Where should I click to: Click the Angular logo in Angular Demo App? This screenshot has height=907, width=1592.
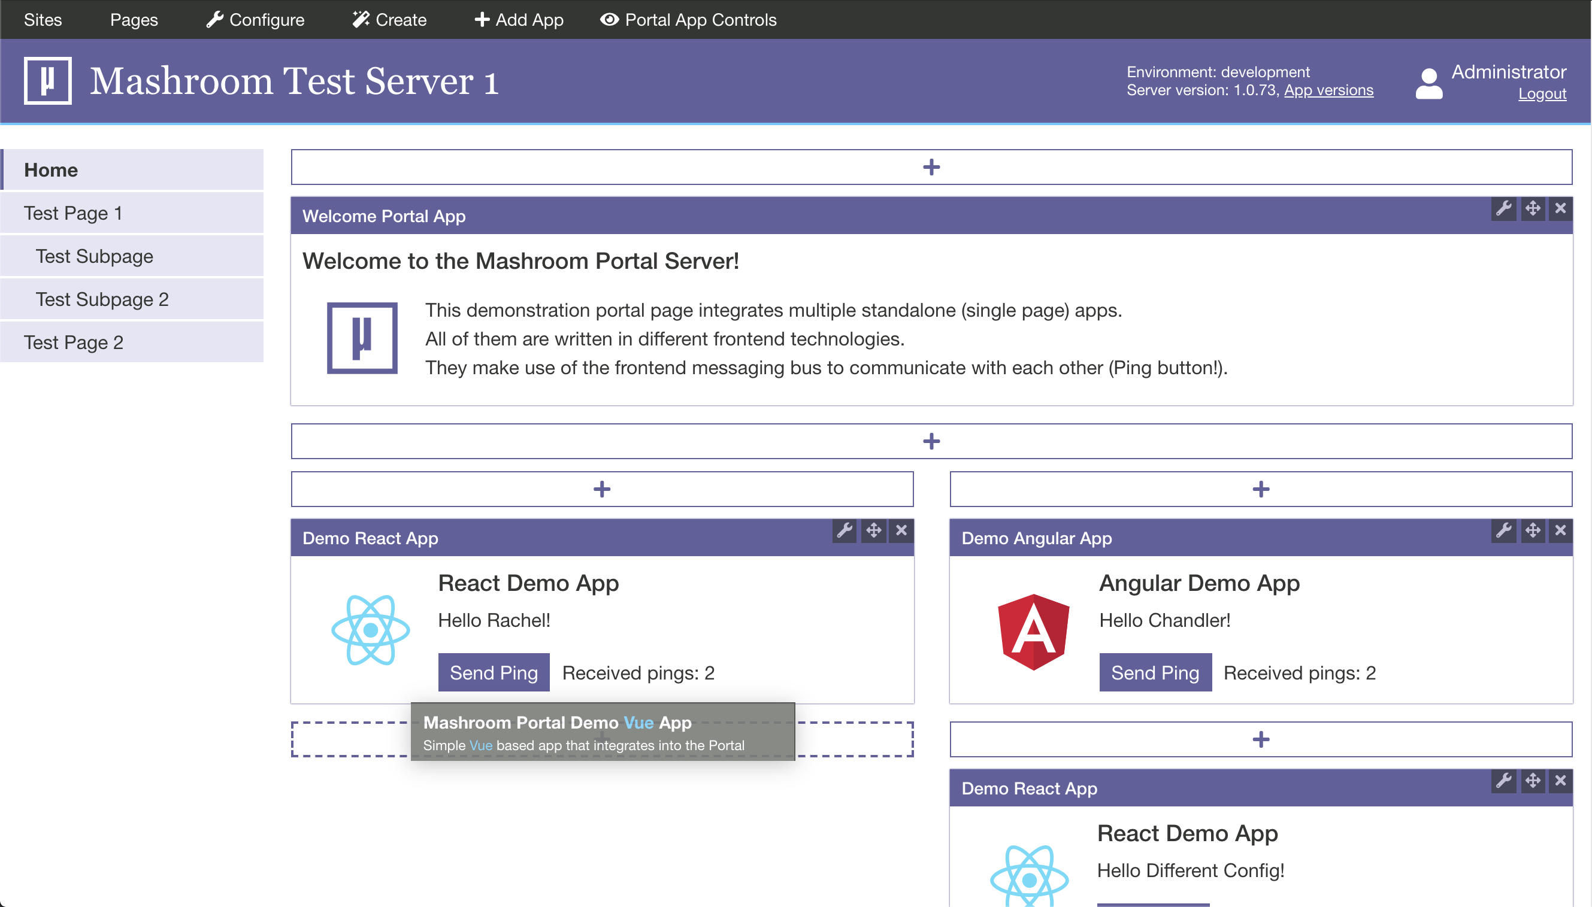(1034, 632)
